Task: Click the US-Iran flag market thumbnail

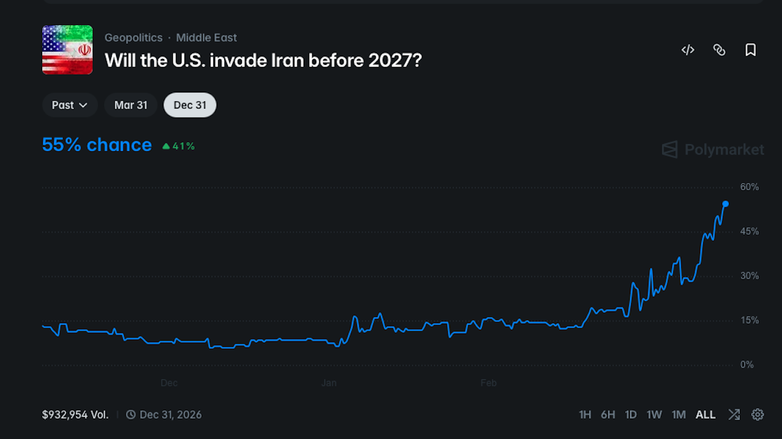Action: click(67, 49)
